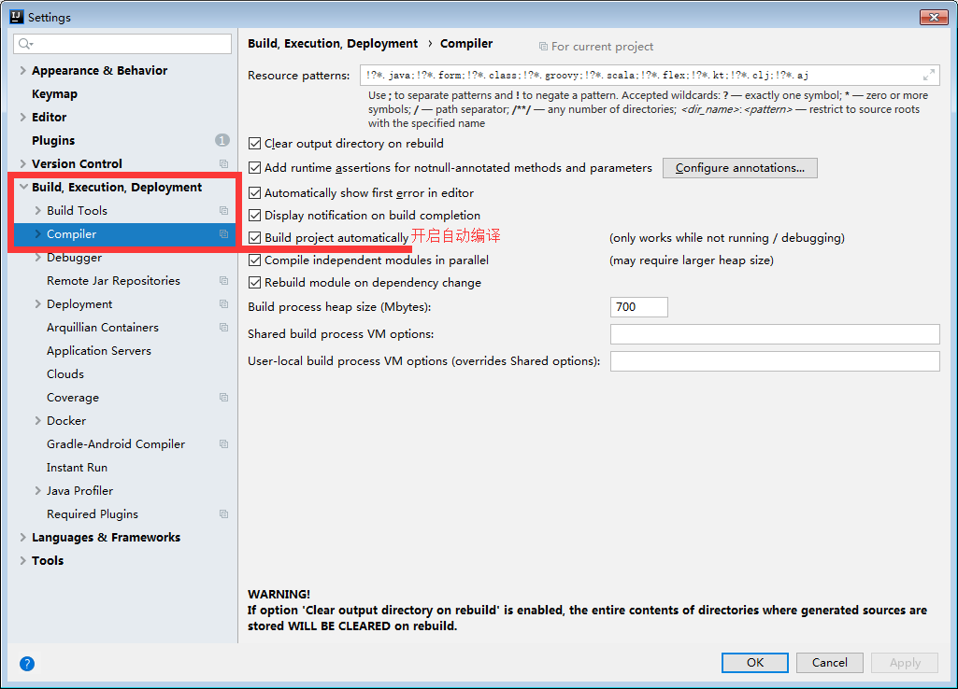Click the Plugins update count badge
Screen dimensions: 958x689
coord(222,140)
